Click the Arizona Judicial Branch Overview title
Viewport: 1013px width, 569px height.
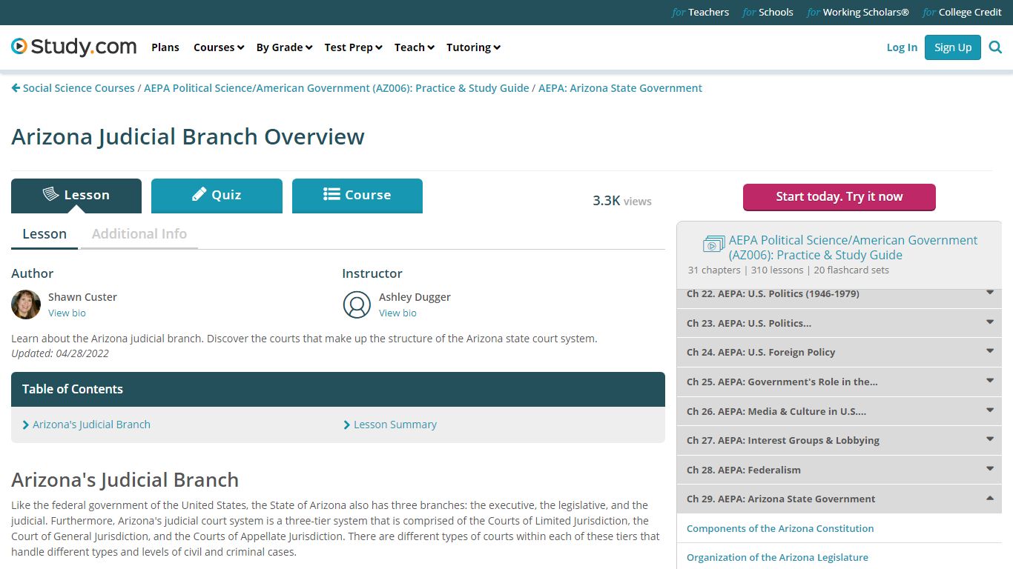point(188,137)
